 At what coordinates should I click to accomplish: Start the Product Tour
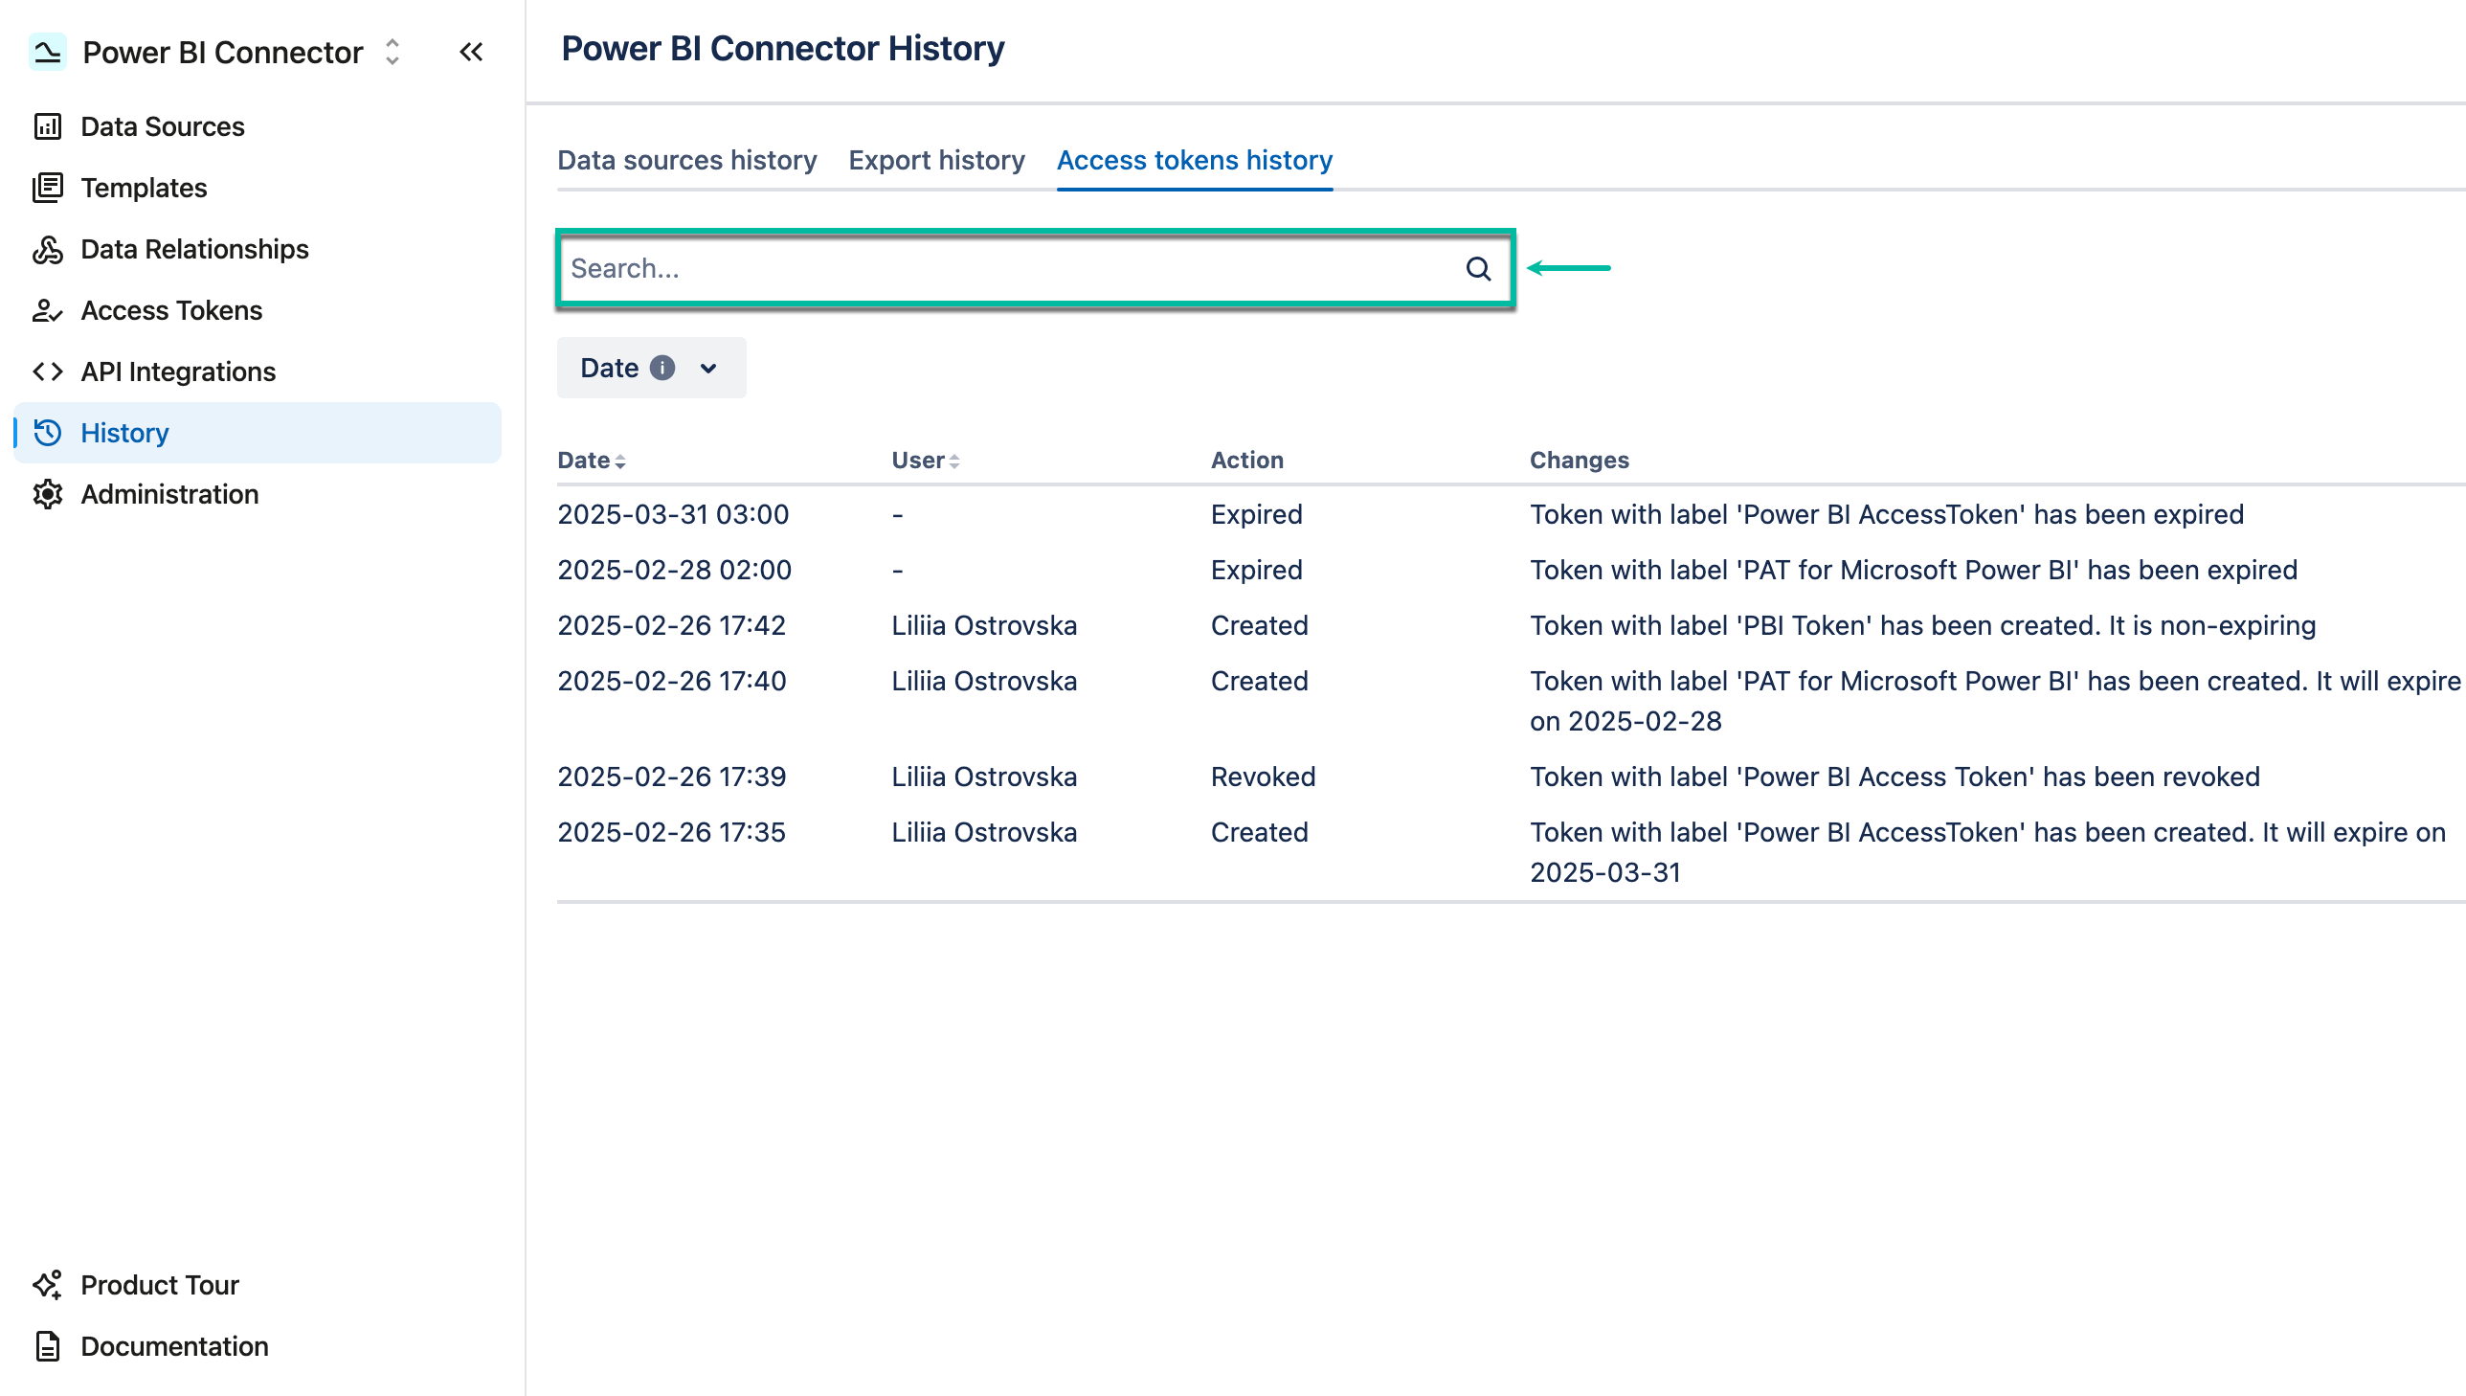click(x=159, y=1285)
